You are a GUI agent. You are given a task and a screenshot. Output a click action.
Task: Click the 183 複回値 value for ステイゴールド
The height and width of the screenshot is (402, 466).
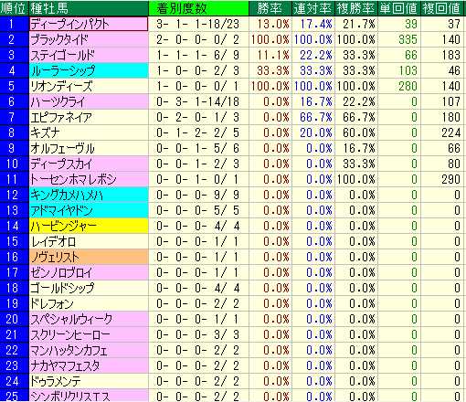coord(443,55)
